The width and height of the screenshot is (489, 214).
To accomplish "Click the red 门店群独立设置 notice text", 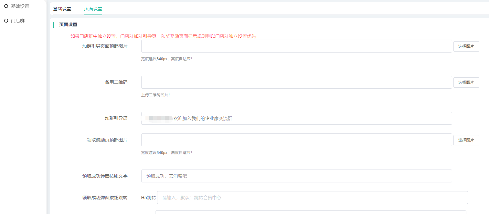I will click(x=164, y=36).
